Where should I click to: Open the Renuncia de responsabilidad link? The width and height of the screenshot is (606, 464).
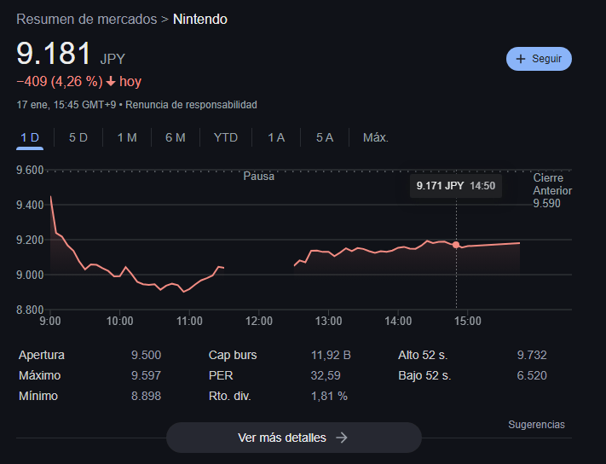click(191, 105)
